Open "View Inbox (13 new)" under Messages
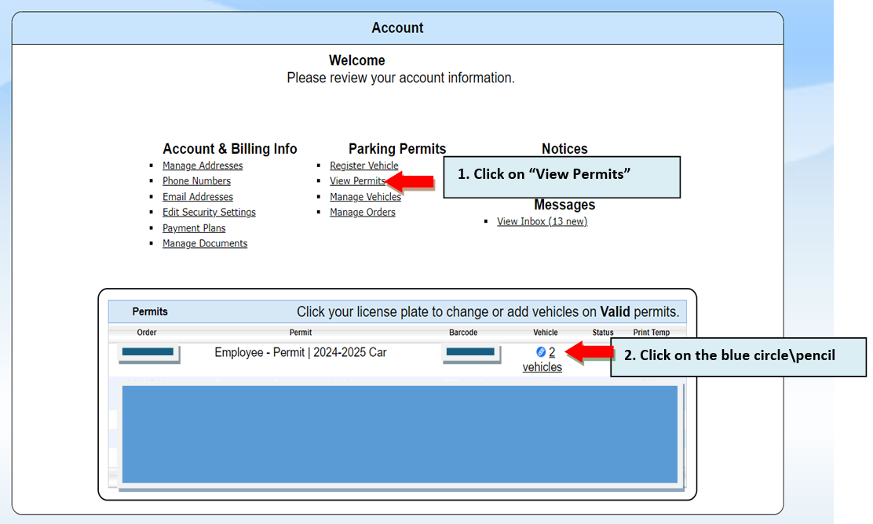This screenshot has height=524, width=873. pos(542,221)
